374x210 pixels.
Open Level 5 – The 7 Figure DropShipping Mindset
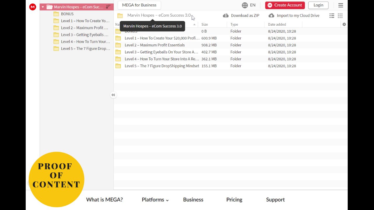(x=231, y=66)
